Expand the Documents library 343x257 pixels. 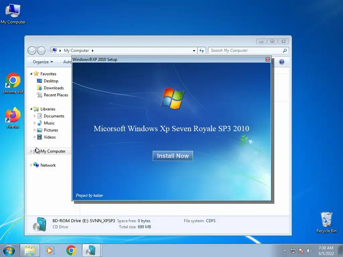coord(35,116)
